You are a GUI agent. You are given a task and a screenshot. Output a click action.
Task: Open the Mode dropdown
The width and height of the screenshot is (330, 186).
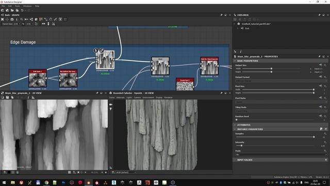click(281, 154)
